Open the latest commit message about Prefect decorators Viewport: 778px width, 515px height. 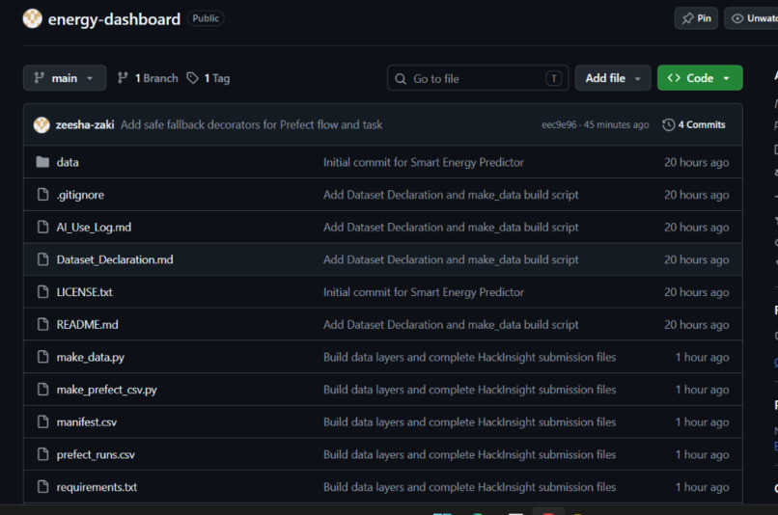(x=252, y=124)
